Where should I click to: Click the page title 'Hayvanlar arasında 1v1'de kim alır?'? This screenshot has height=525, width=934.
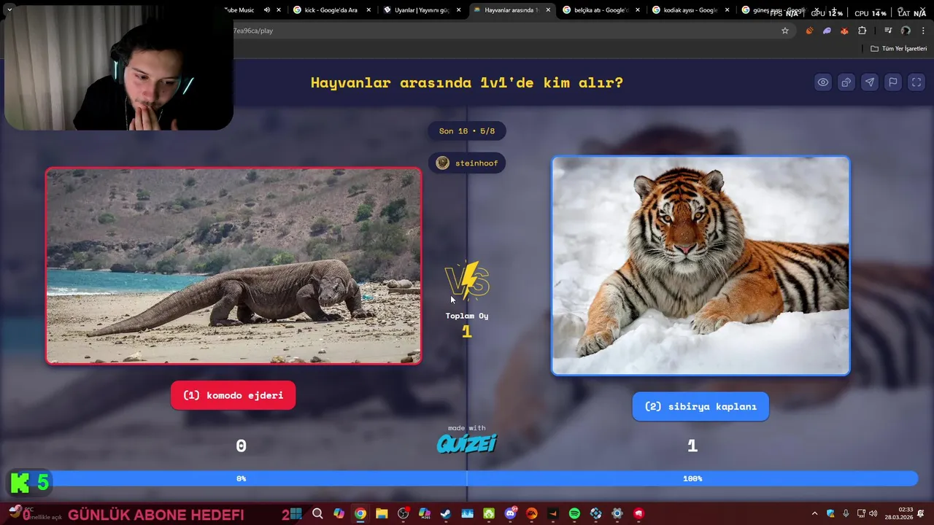[x=467, y=82]
